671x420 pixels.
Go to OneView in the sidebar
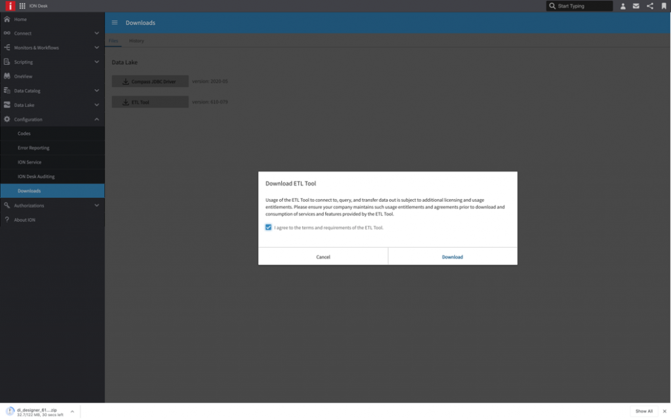(23, 76)
